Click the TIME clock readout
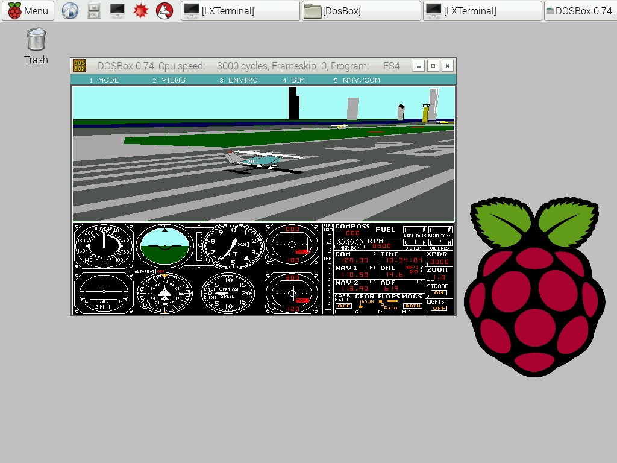The image size is (617, 463). point(404,260)
